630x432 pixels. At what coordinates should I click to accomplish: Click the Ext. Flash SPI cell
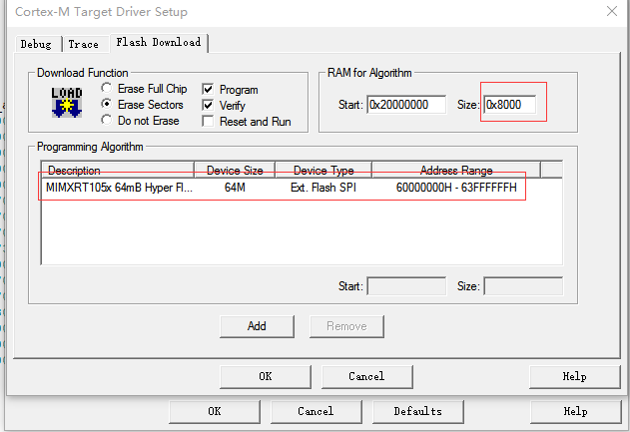[x=323, y=188]
